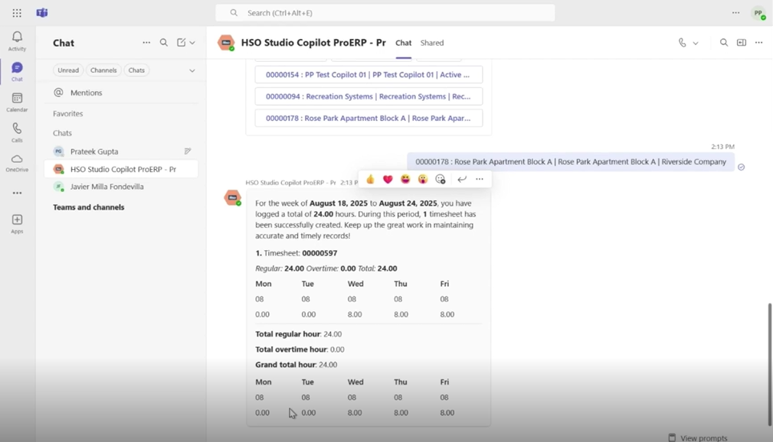Switch to the Shared tab
The height and width of the screenshot is (442, 773).
[432, 43]
